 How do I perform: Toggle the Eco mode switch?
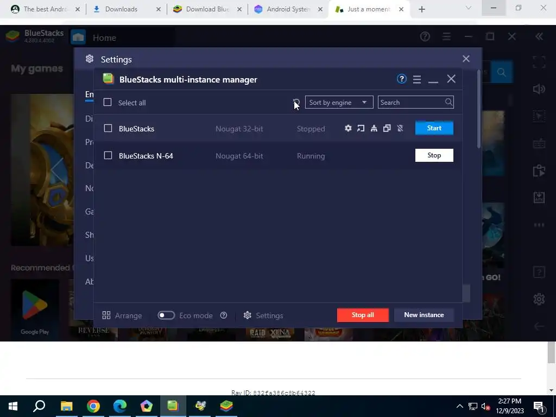[x=166, y=315]
